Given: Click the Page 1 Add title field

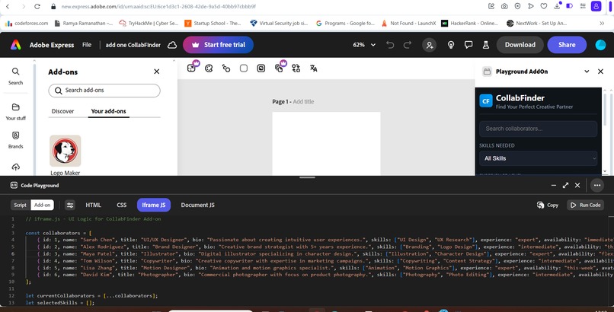Looking at the screenshot, I should click(293, 102).
